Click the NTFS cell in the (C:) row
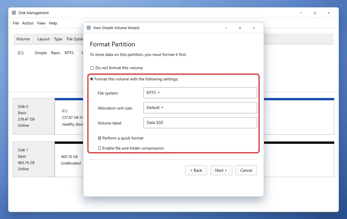347x219 pixels. pos(69,53)
